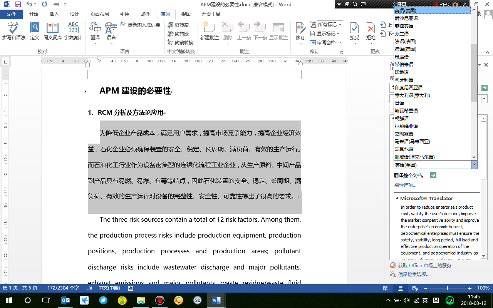Open 翻译选项... link
Image resolution: width=493 pixels, height=308 pixels.
pyautogui.click(x=405, y=185)
